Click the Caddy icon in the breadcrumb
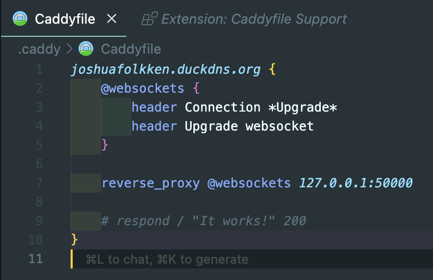The image size is (433, 280). pos(85,49)
